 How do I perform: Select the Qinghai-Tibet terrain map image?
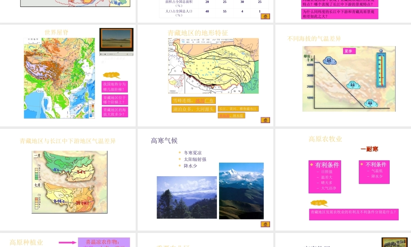[x=213, y=66]
